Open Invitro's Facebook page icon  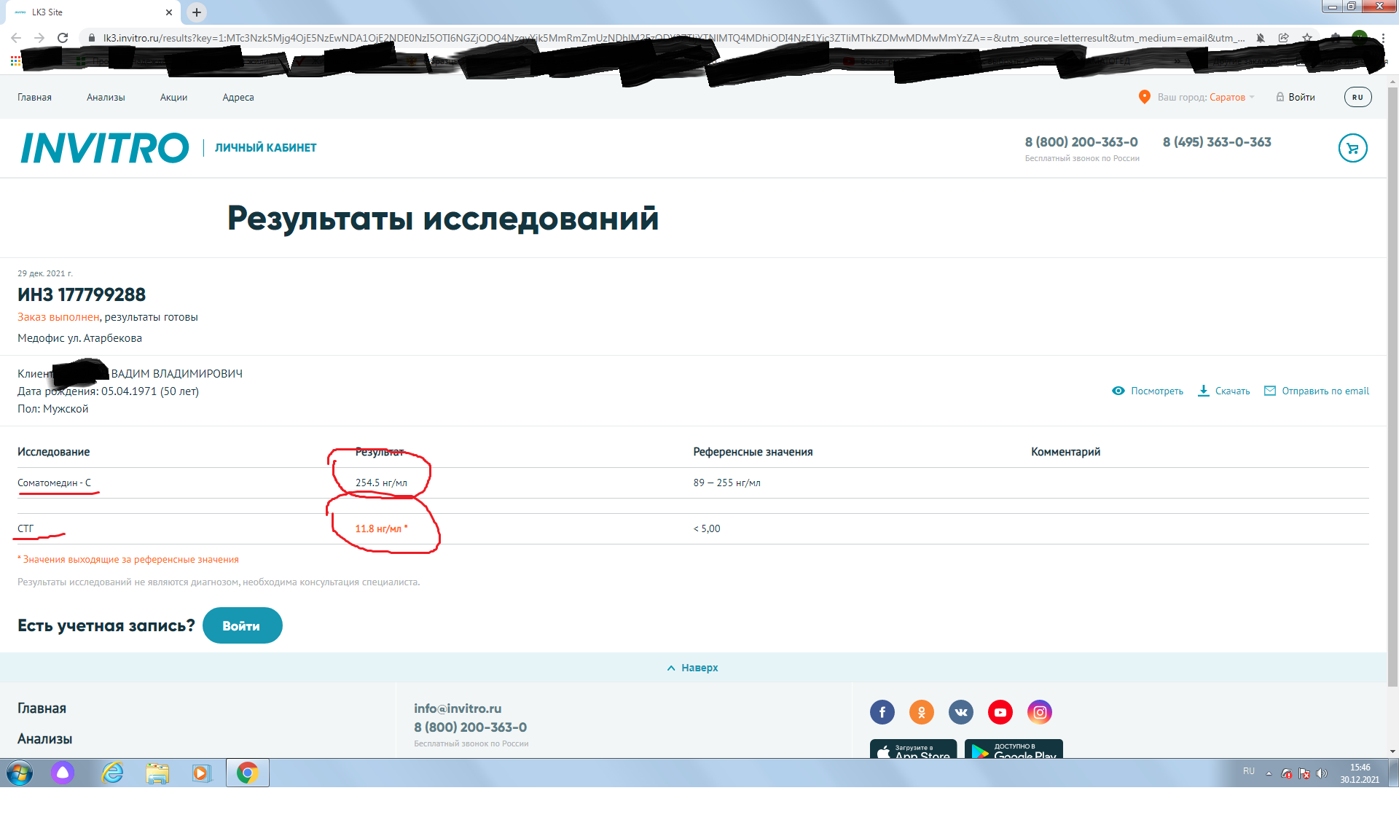point(882,712)
